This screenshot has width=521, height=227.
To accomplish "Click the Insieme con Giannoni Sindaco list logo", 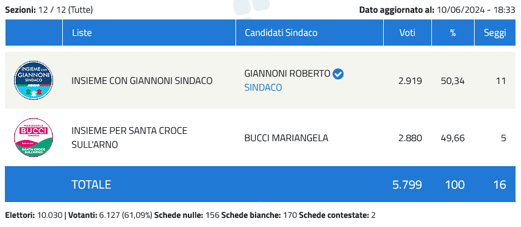I will [34, 80].
